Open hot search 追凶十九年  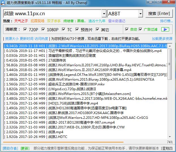click(97, 21)
